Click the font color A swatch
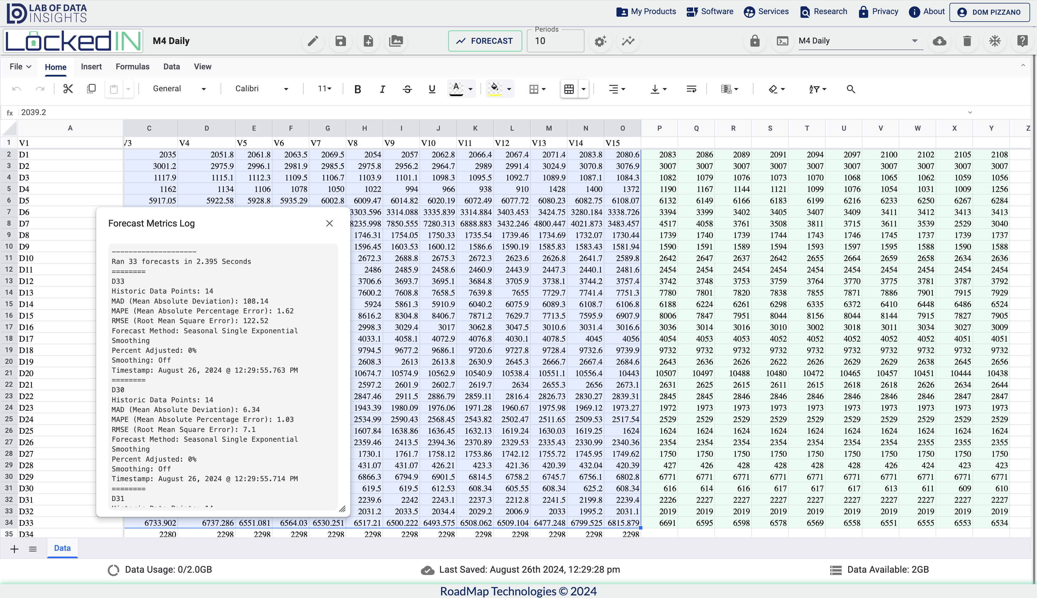 (x=456, y=89)
